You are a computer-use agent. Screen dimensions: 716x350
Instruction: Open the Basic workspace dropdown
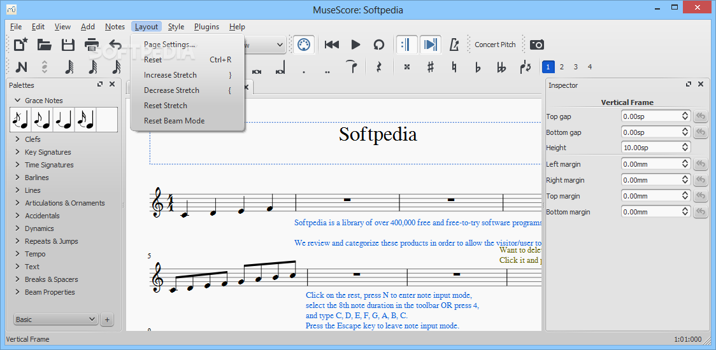pos(56,319)
